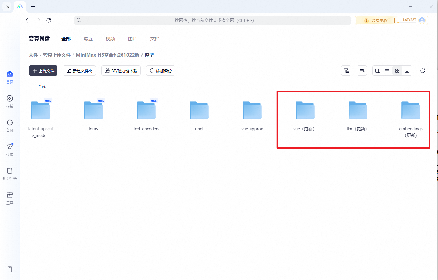The image size is (438, 280).
Task: Open the 快传 quick transfer sidebar icon
Action: [x=10, y=147]
